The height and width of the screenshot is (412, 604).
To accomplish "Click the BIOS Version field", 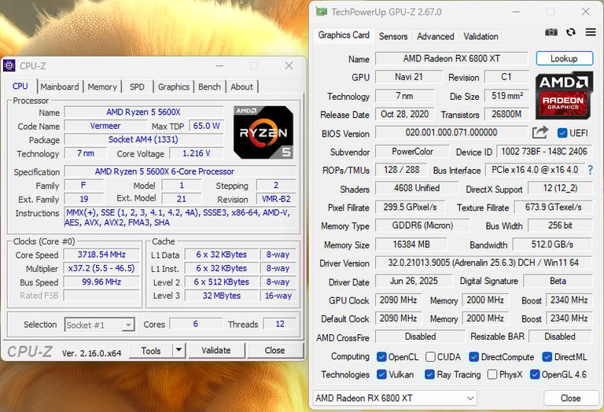I will [x=451, y=132].
